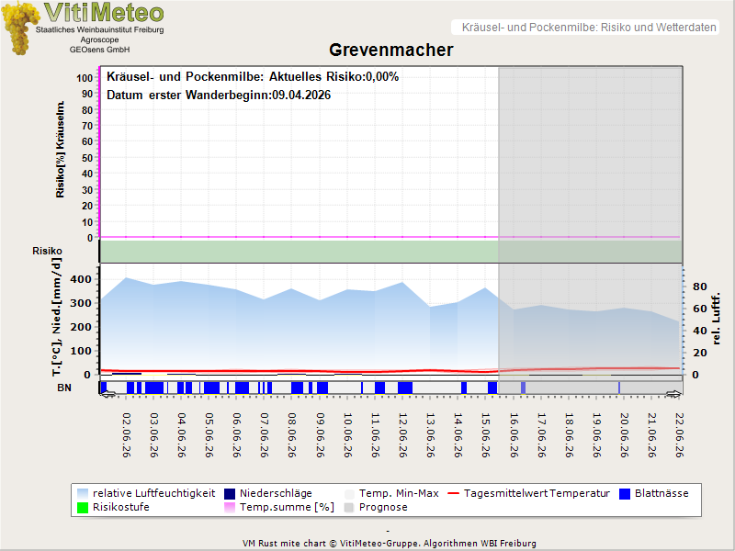Click the Grevenmacher chart title
Screen dimensions: 735x551
(x=391, y=50)
